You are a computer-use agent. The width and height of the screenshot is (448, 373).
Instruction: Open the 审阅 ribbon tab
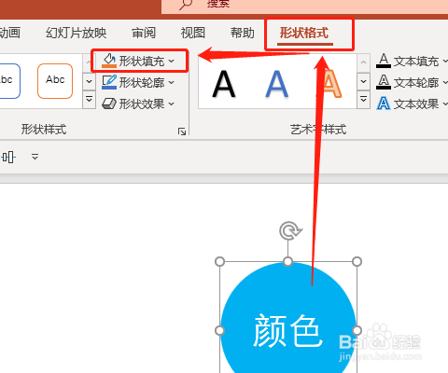point(144,33)
